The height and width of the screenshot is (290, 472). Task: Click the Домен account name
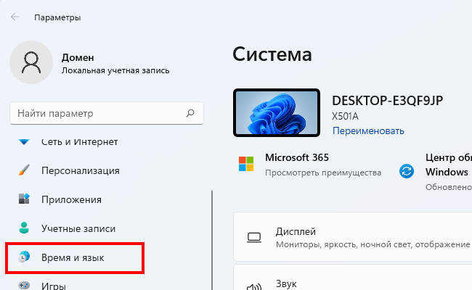point(78,57)
